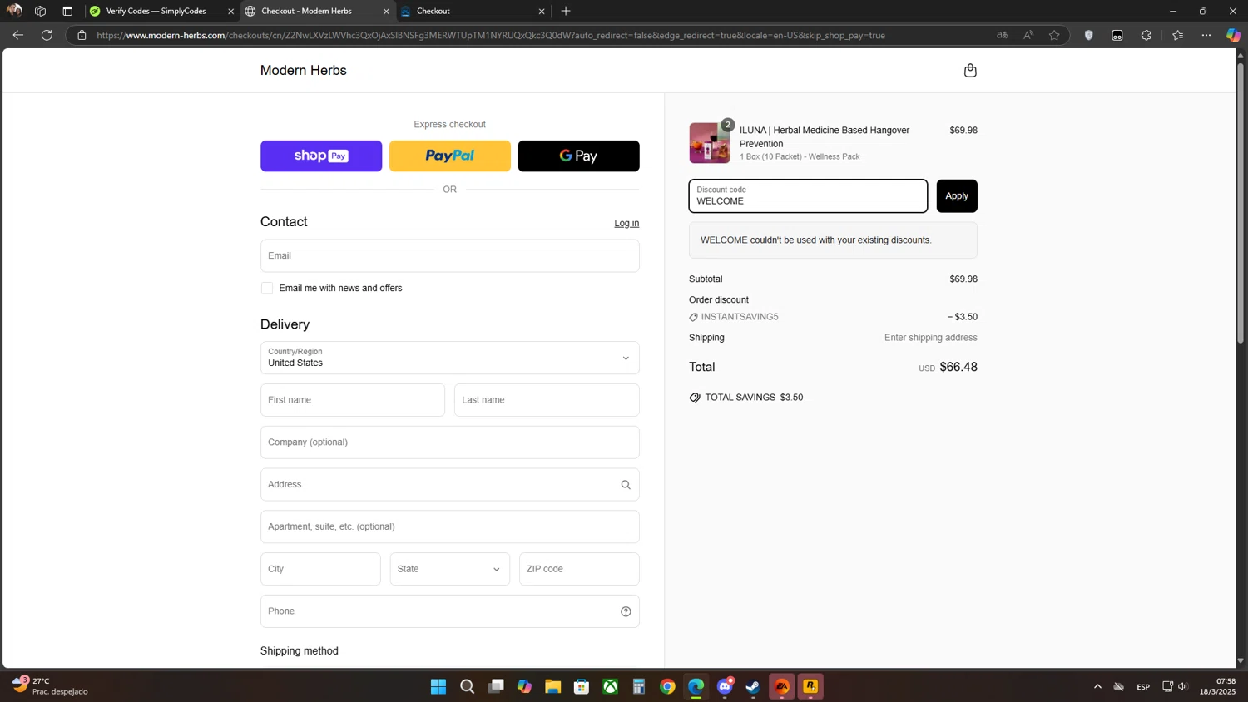Open Rockstar Games Launcher taskbar icon

coord(810,686)
